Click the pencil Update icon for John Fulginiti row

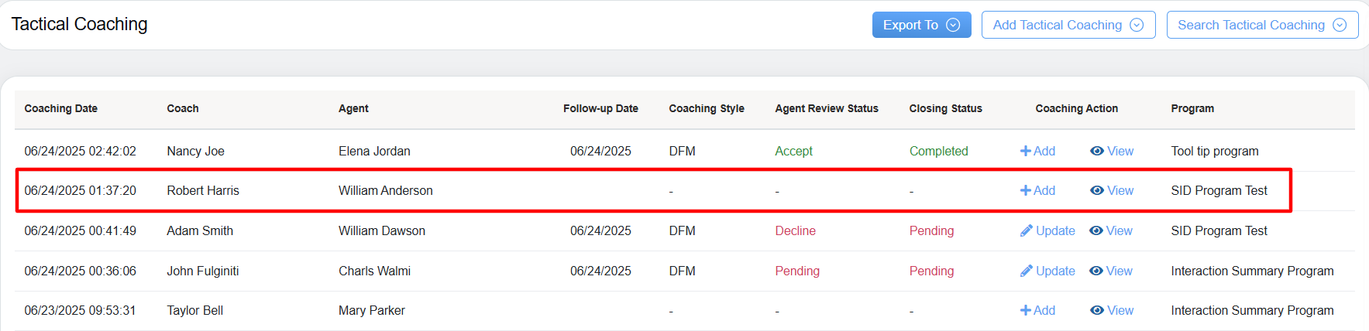click(x=1027, y=271)
